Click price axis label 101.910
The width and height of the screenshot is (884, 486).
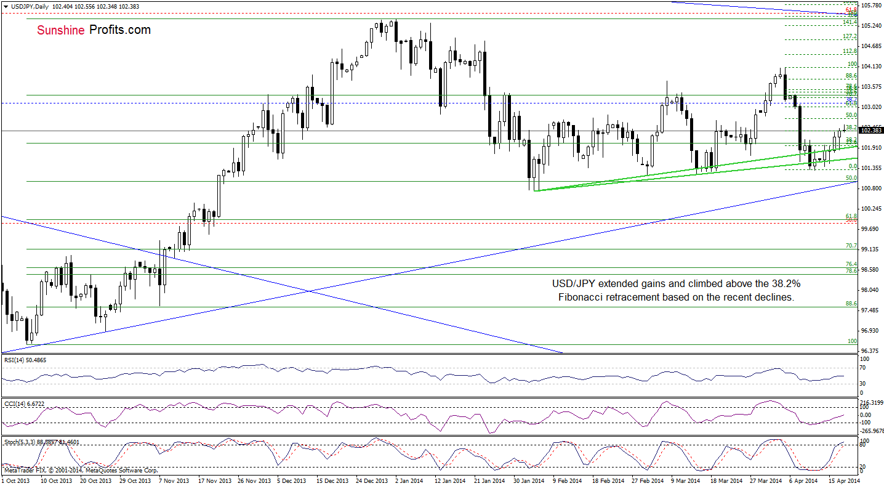point(872,148)
